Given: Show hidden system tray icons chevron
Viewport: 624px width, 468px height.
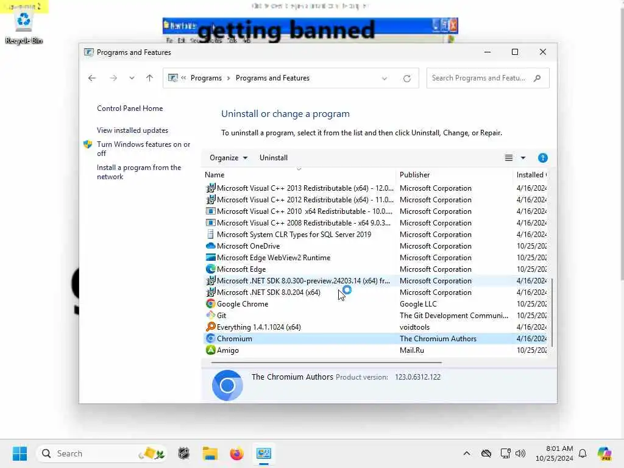Looking at the screenshot, I should click(x=467, y=453).
